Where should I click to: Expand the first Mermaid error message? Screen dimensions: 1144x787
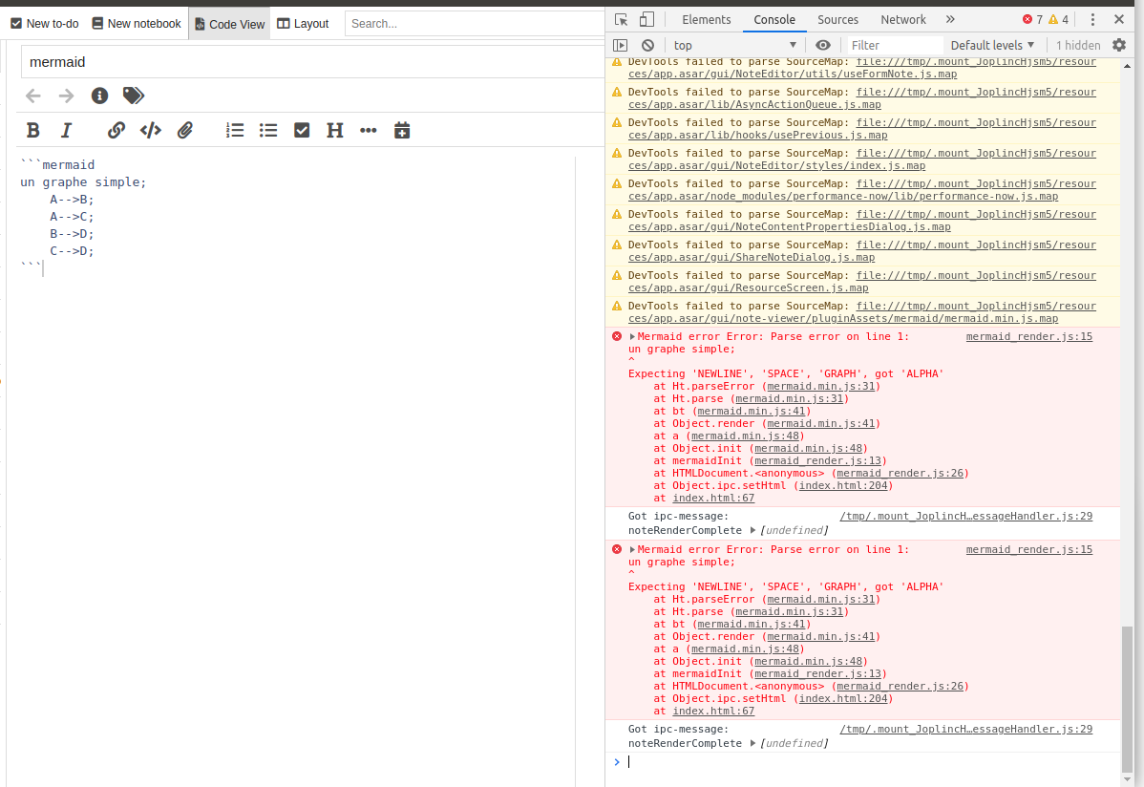pyautogui.click(x=632, y=336)
